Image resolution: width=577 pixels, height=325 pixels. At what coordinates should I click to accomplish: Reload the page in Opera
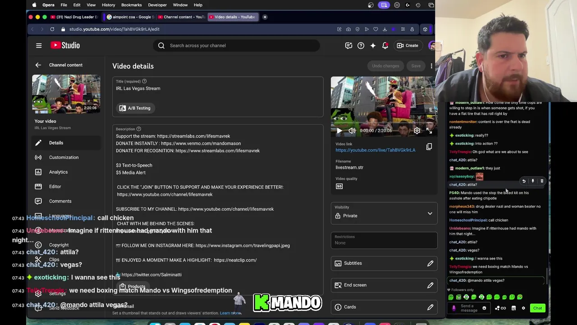click(52, 29)
